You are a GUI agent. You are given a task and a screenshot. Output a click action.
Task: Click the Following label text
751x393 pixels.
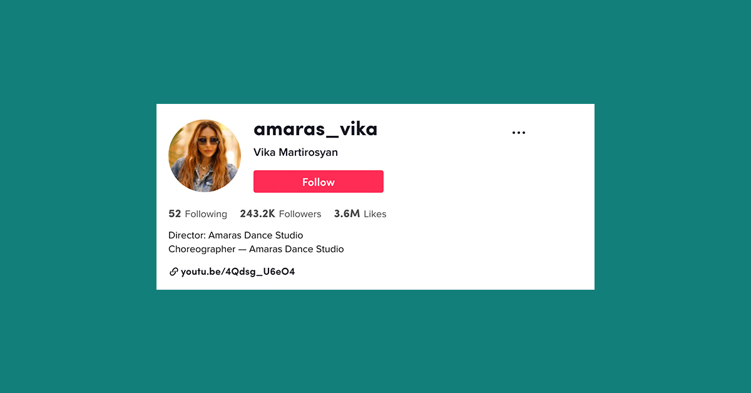point(206,214)
